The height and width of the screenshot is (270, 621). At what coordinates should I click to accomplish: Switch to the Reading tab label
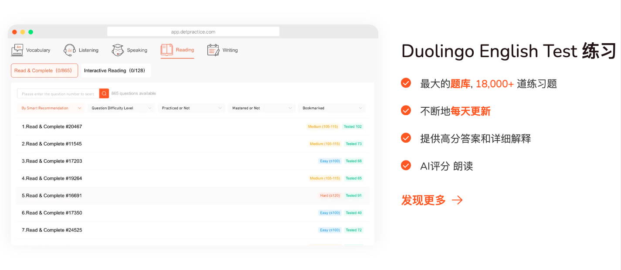185,50
